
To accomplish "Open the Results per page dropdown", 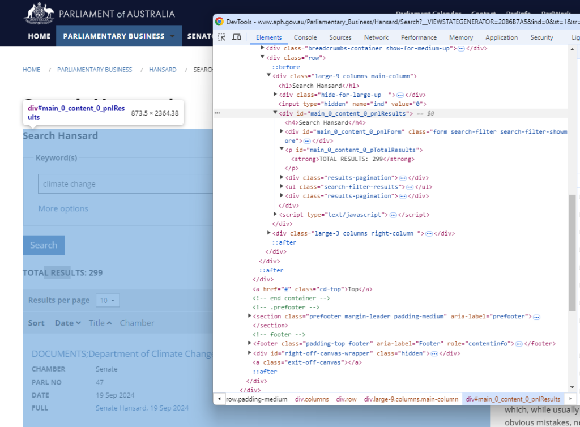I will click(x=108, y=300).
